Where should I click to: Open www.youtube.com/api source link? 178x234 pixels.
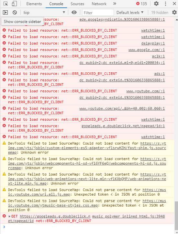tap(122, 108)
